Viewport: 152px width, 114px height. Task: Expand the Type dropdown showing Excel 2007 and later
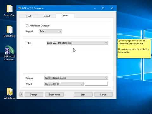[77, 43]
